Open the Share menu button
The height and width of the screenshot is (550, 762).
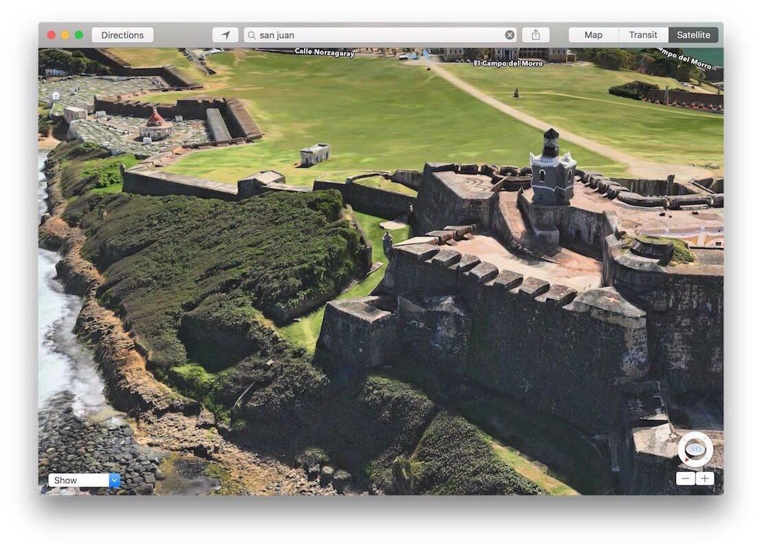point(536,35)
